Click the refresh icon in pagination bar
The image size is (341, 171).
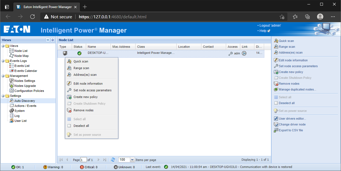coord(113,160)
